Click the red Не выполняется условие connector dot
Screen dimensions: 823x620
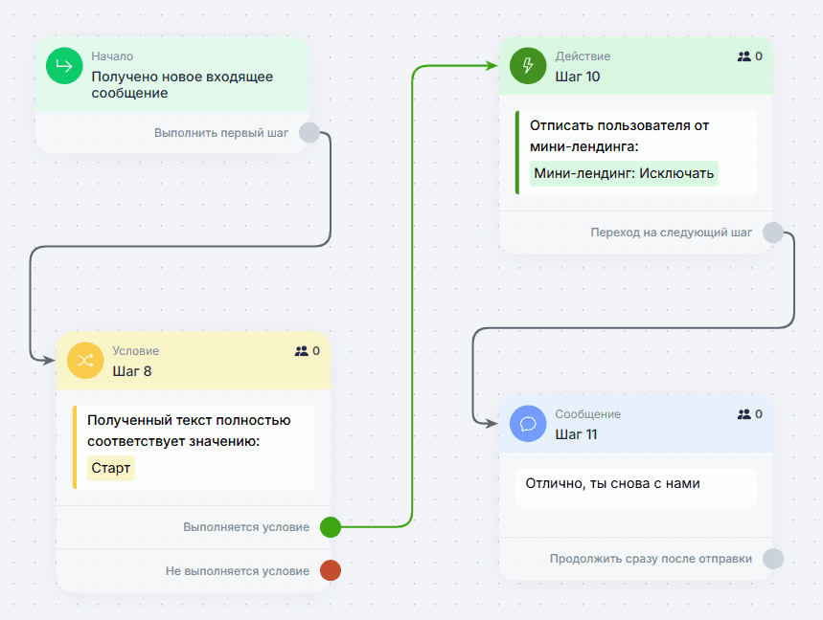point(331,570)
